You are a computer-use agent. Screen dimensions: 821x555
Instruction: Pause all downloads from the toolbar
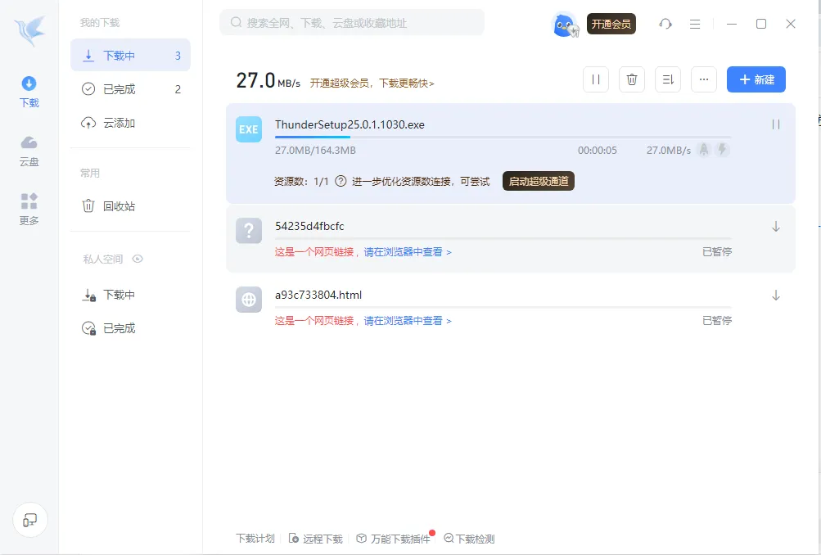click(596, 79)
